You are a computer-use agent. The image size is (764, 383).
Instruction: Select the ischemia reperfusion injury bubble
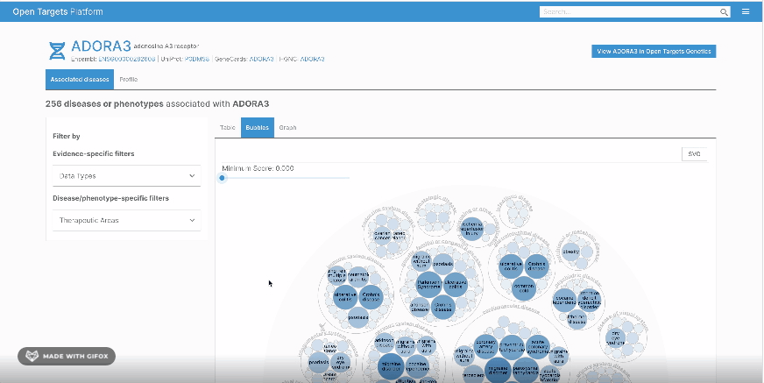472,229
